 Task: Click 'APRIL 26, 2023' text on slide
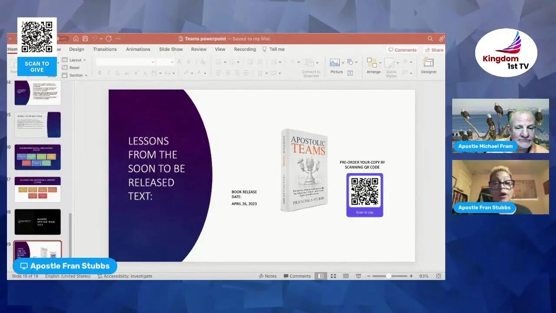click(x=244, y=203)
